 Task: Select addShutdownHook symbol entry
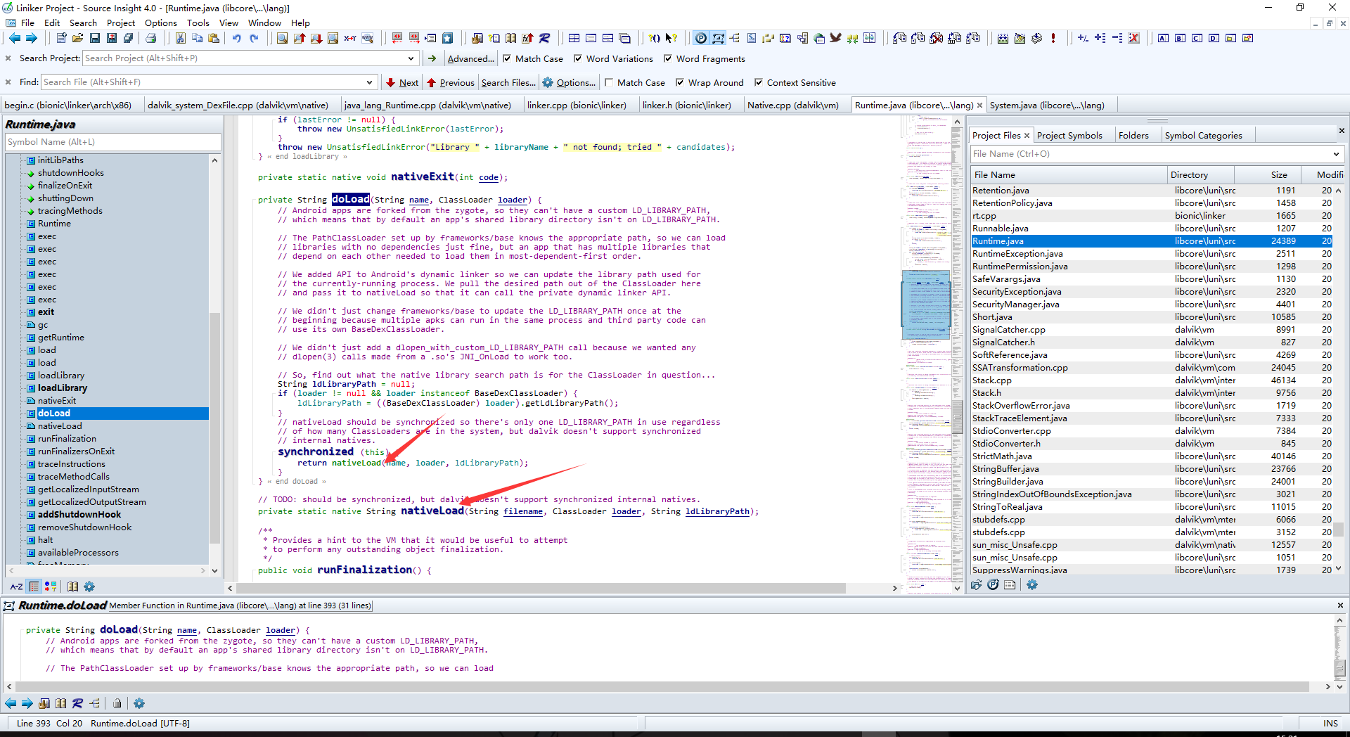point(79,515)
